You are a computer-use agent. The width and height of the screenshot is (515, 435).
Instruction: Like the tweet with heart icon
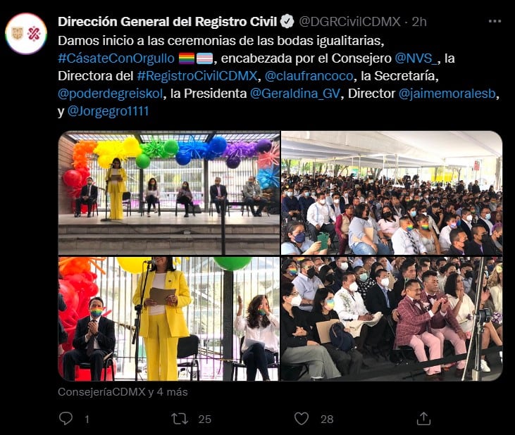pos(302,419)
